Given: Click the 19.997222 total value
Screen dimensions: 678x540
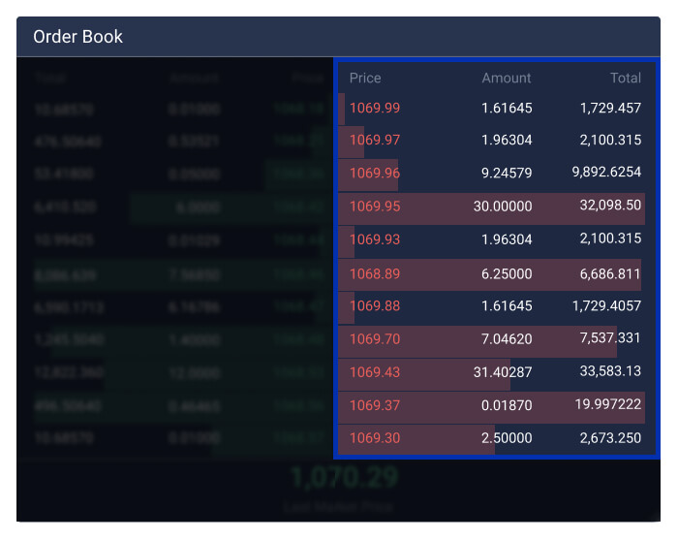Looking at the screenshot, I should 607,404.
